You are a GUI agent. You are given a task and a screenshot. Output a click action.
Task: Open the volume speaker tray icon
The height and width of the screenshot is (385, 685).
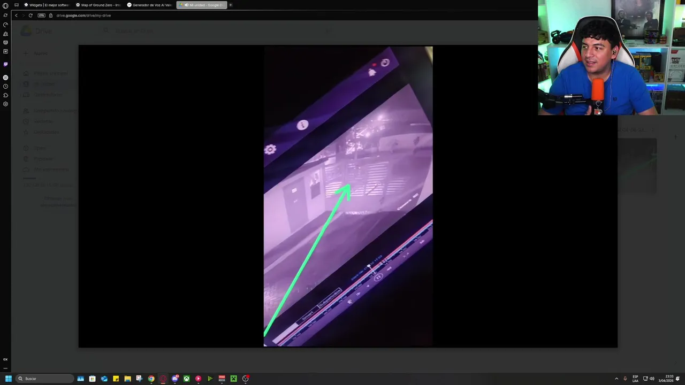coord(652,379)
